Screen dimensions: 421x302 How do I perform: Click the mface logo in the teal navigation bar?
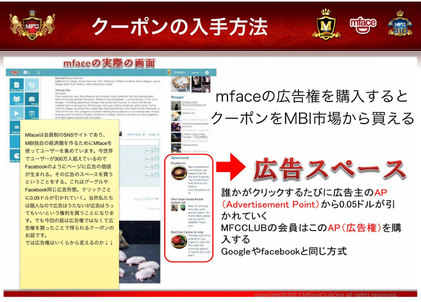click(15, 72)
